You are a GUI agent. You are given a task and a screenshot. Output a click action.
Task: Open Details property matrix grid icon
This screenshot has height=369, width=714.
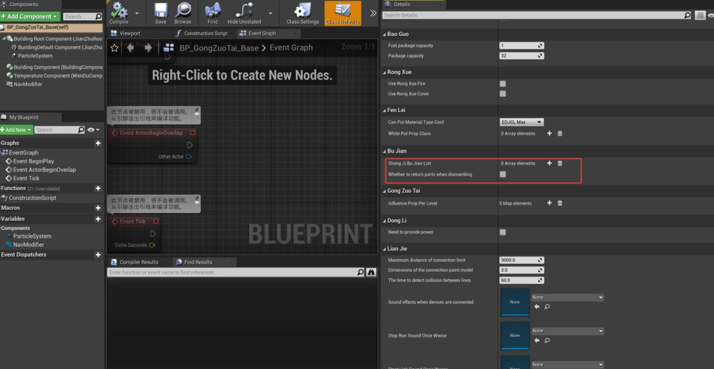700,15
